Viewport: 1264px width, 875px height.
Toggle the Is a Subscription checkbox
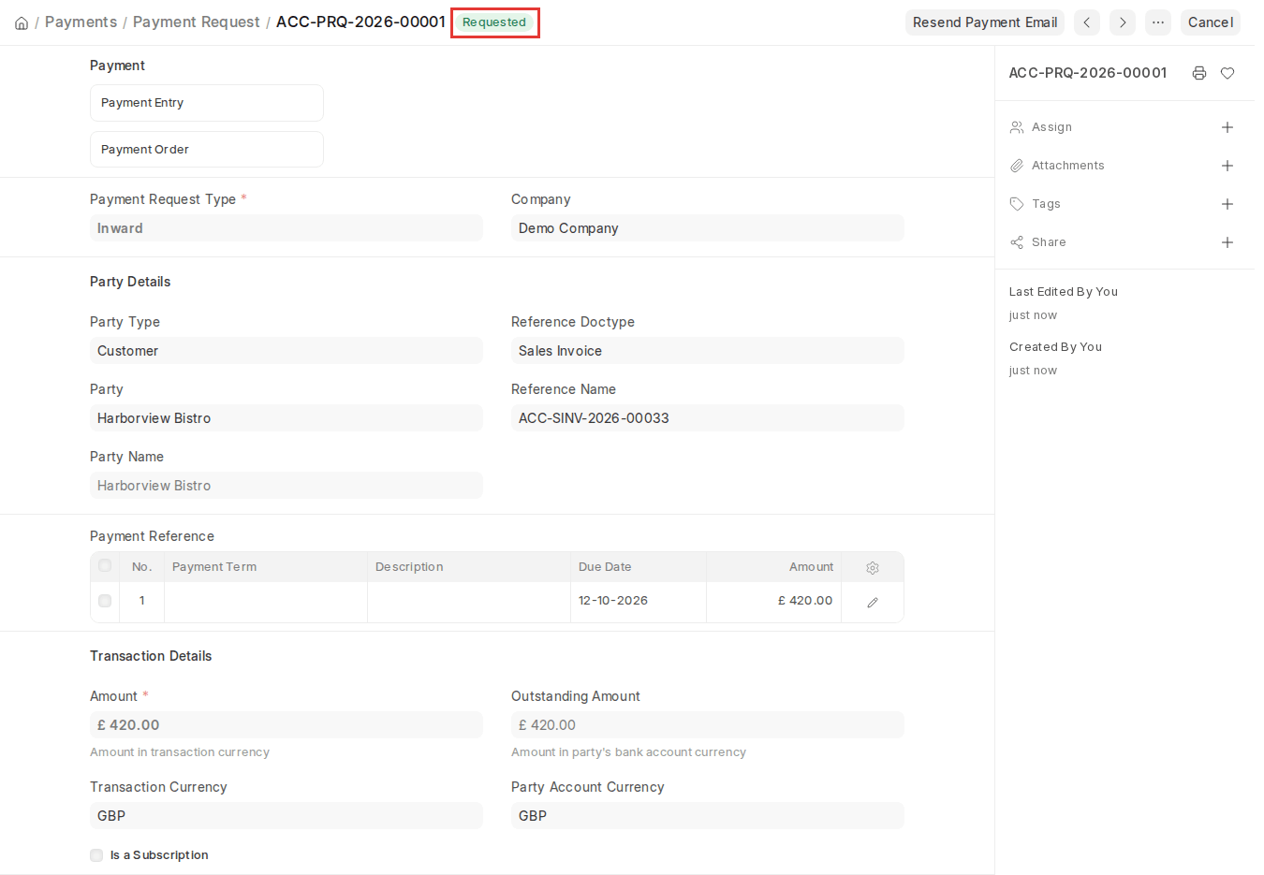click(96, 855)
